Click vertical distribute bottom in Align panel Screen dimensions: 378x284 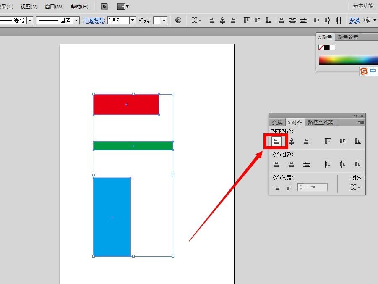pos(307,164)
